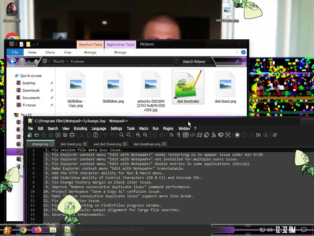Open Firefox from the taskbar
The height and width of the screenshot is (236, 314).
[x=38, y=230]
